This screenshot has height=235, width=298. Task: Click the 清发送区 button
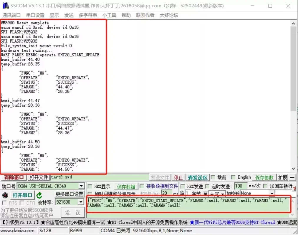pos(198,178)
